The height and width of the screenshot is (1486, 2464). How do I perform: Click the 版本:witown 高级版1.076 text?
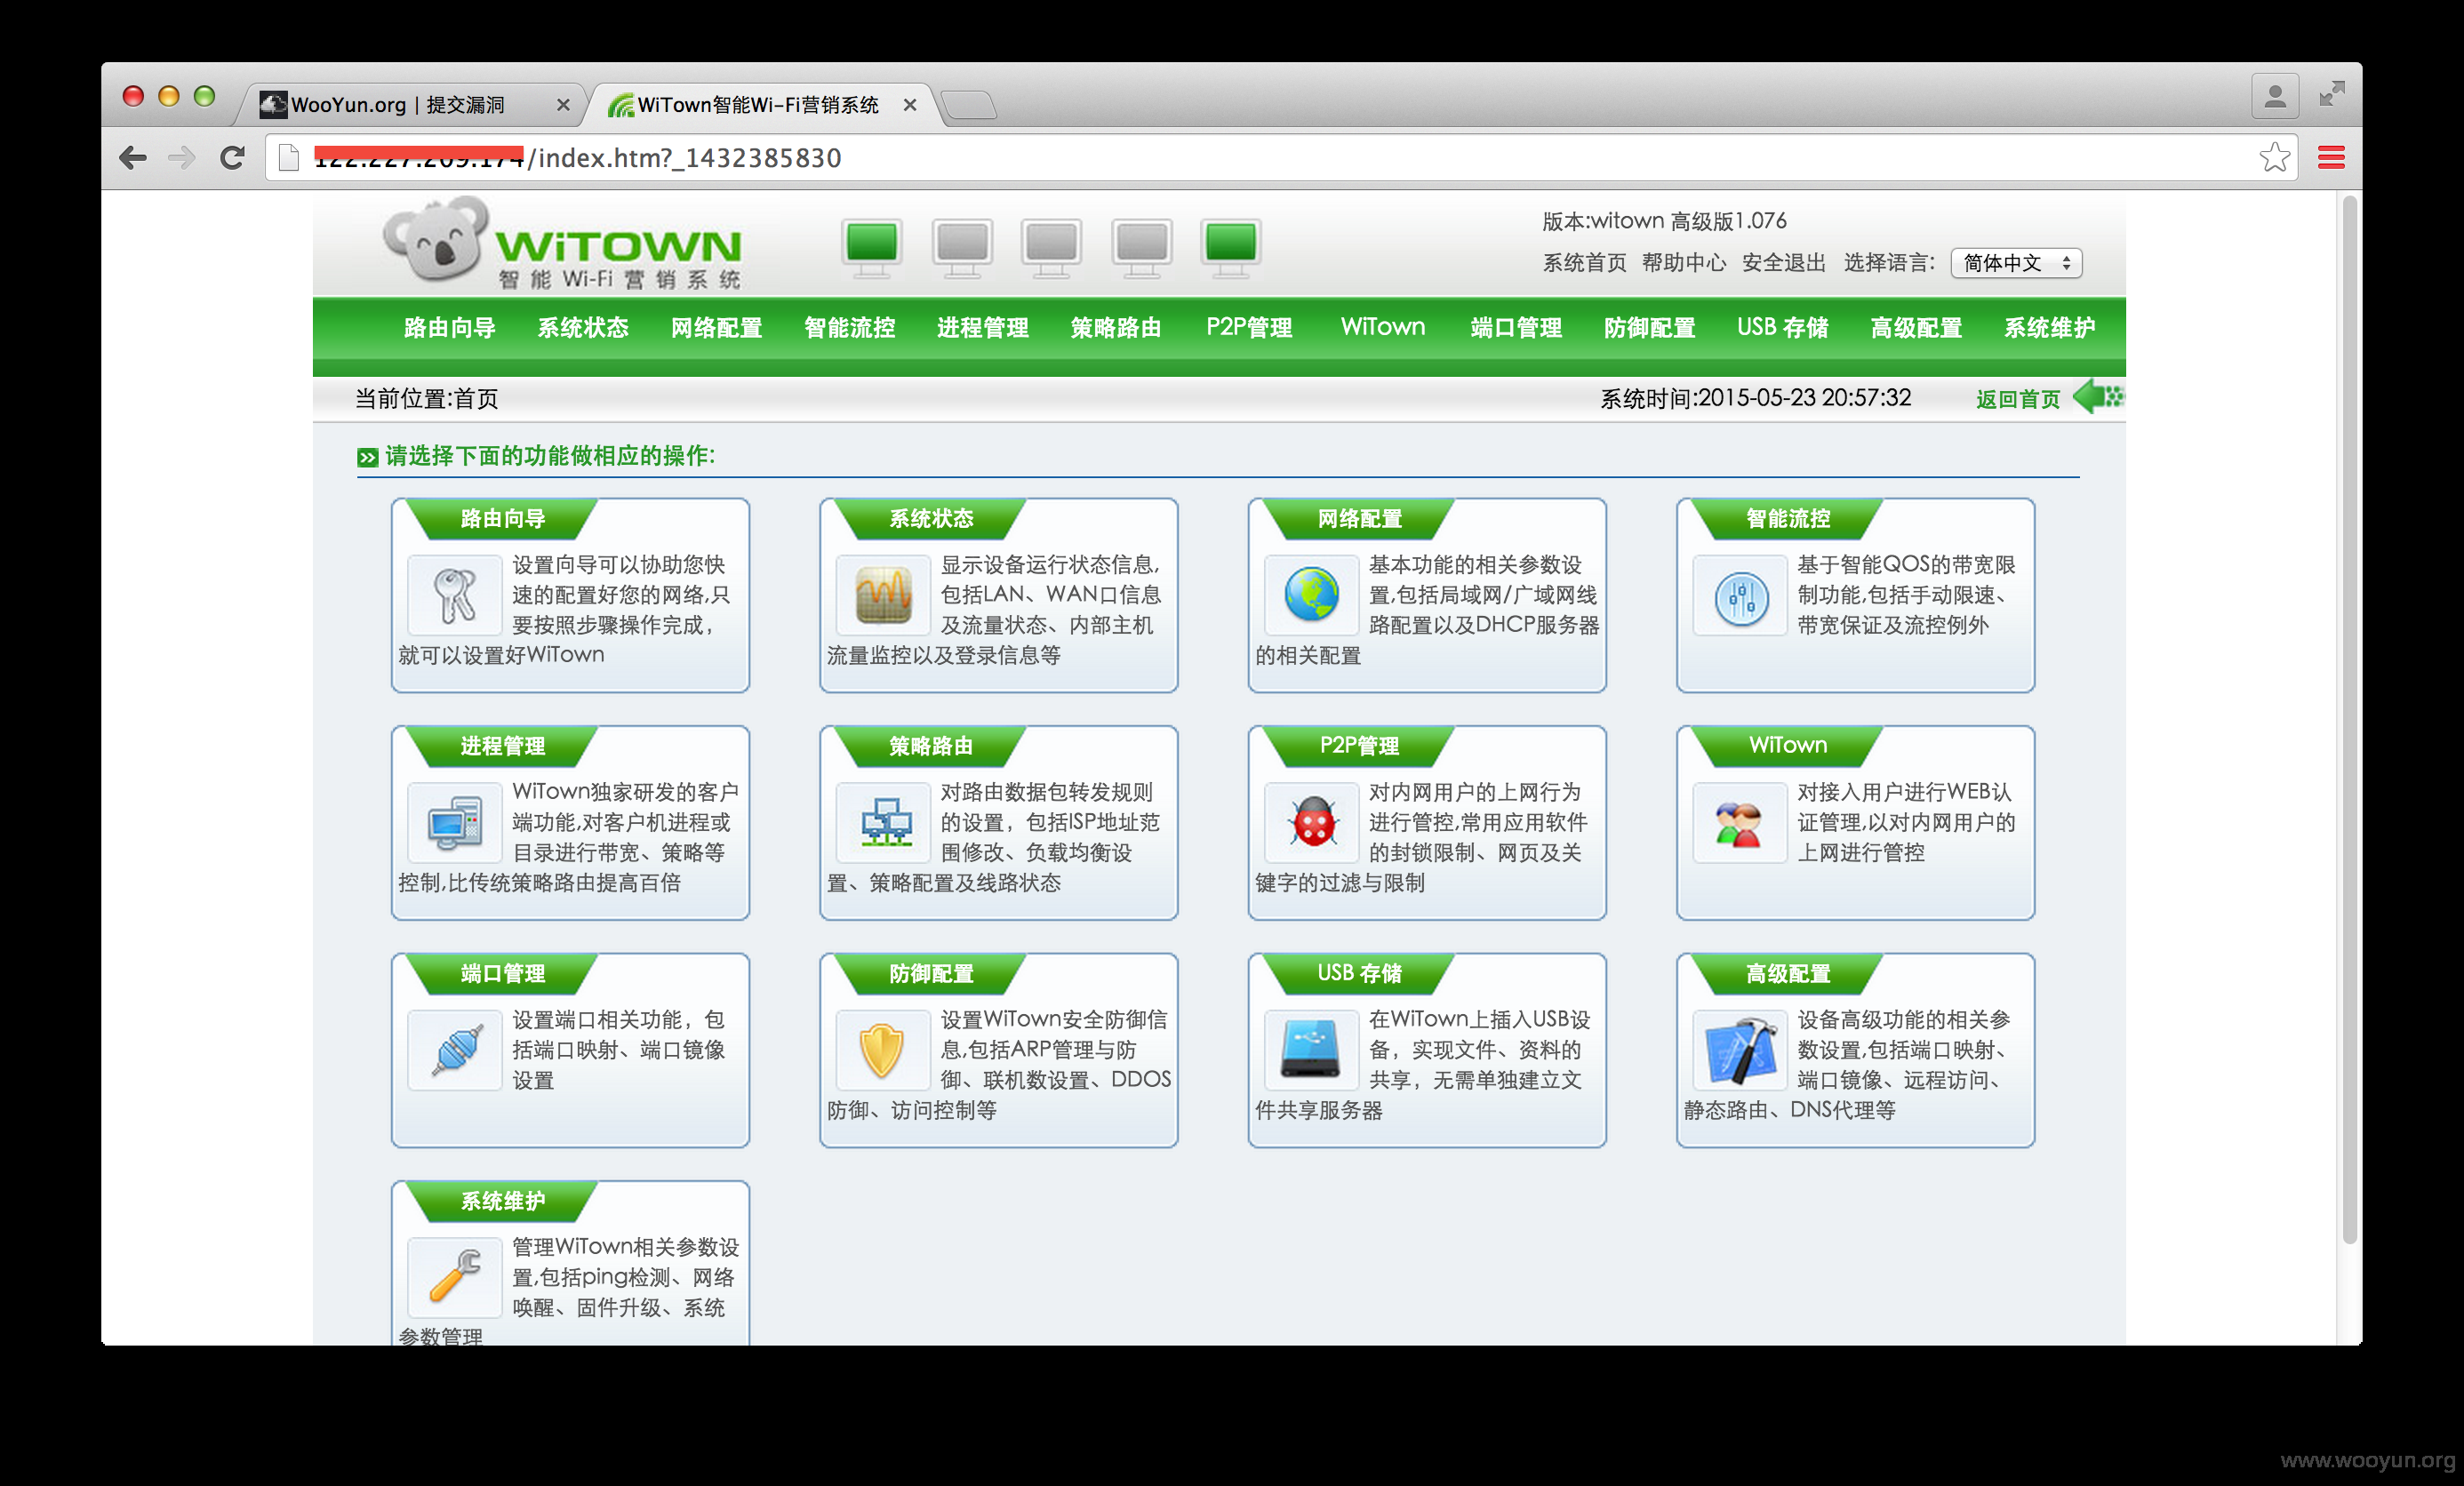1664,221
